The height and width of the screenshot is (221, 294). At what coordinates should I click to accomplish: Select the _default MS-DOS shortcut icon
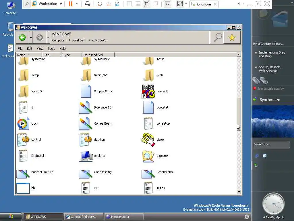pyautogui.click(x=148, y=91)
